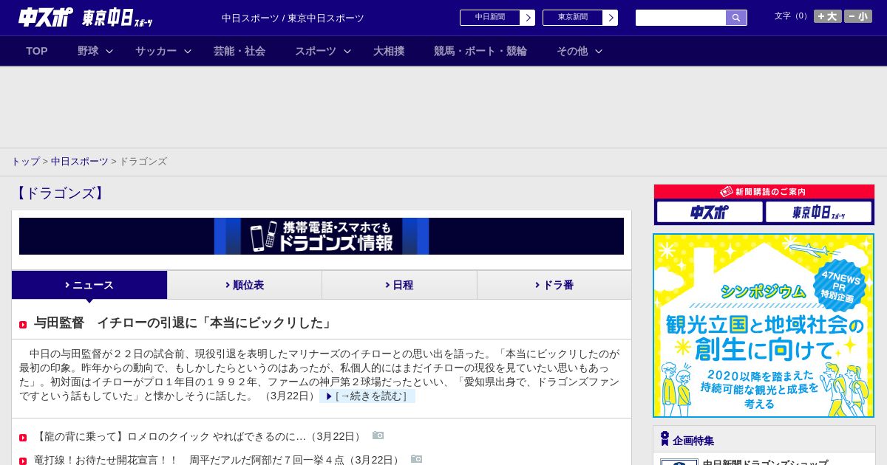Open 芸能・社会 navigation item

(239, 51)
